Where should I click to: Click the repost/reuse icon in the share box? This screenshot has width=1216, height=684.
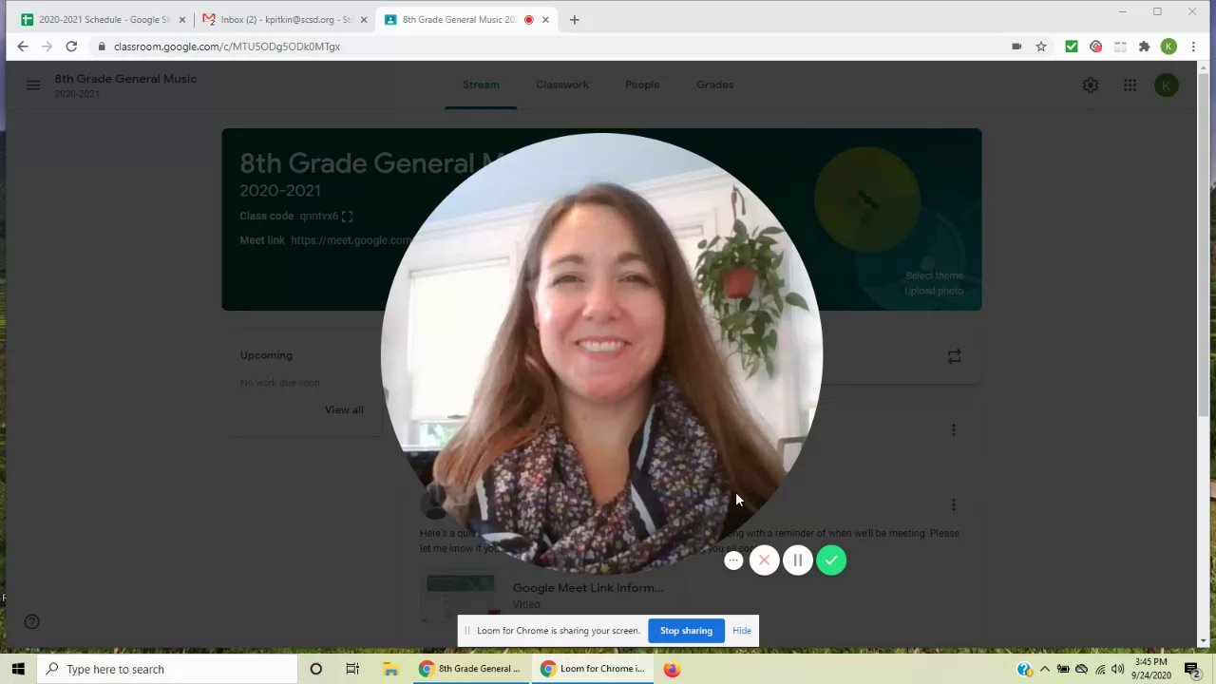pos(954,356)
